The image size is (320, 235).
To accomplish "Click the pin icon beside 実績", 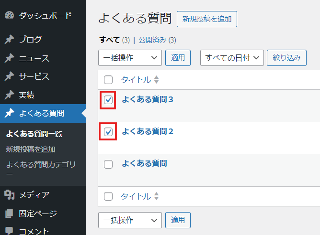I will pos(10,95).
